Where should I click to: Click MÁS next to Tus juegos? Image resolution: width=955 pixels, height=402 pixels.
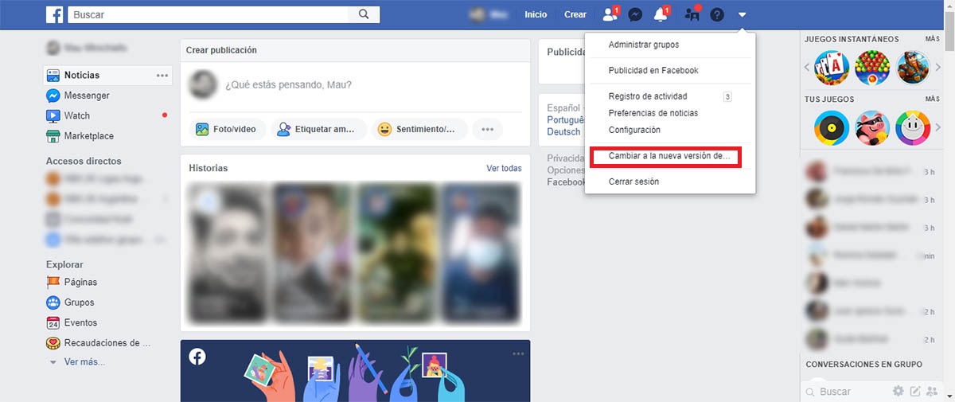[x=933, y=100]
